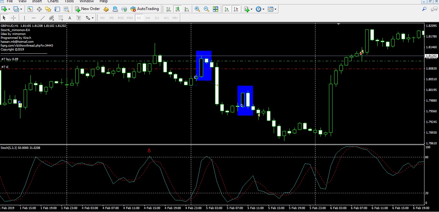Select the crosshair cursor tool
This screenshot has height=212, width=439.
point(13,18)
